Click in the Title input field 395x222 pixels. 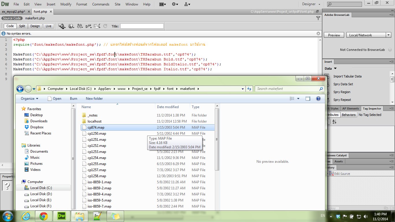142,26
